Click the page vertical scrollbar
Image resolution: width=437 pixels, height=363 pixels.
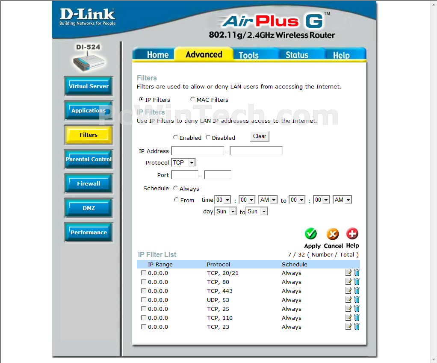click(434, 181)
